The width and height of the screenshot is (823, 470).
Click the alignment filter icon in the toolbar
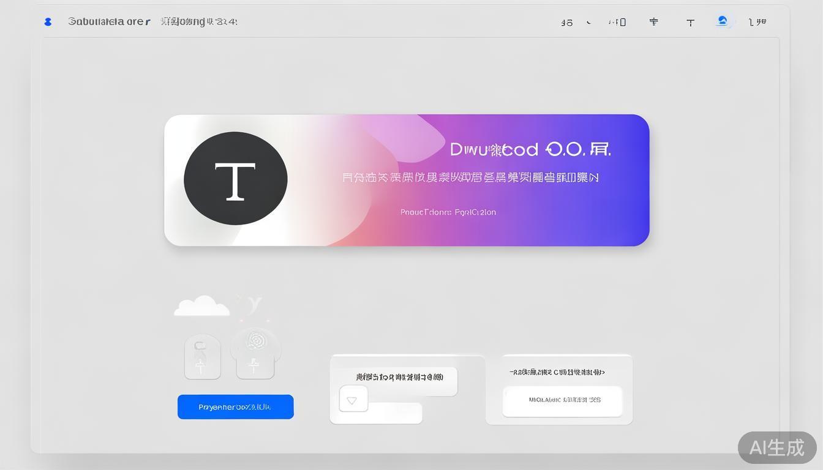(x=653, y=21)
